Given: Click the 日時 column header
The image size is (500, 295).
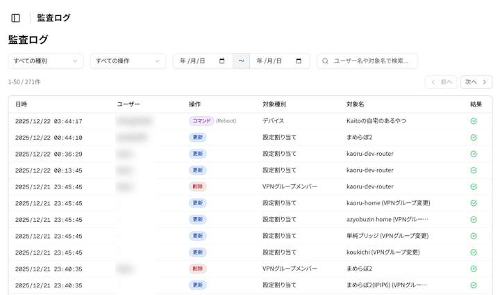Looking at the screenshot, I should point(22,104).
